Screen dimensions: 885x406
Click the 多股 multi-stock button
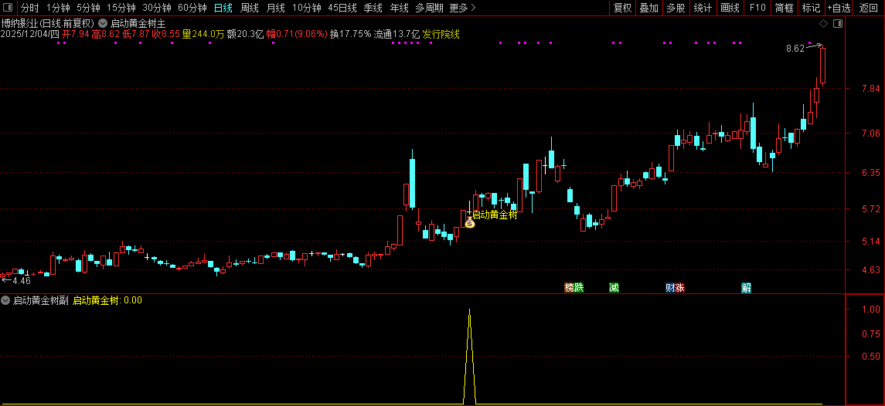(x=676, y=8)
